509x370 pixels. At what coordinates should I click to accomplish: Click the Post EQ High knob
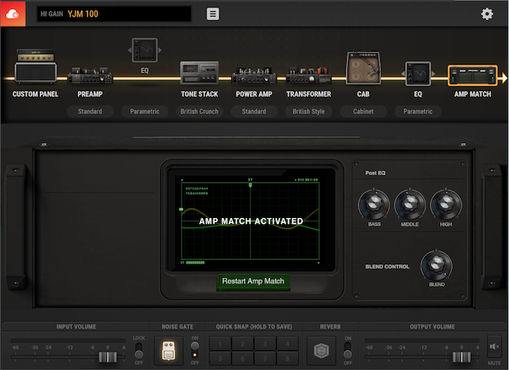pyautogui.click(x=445, y=204)
